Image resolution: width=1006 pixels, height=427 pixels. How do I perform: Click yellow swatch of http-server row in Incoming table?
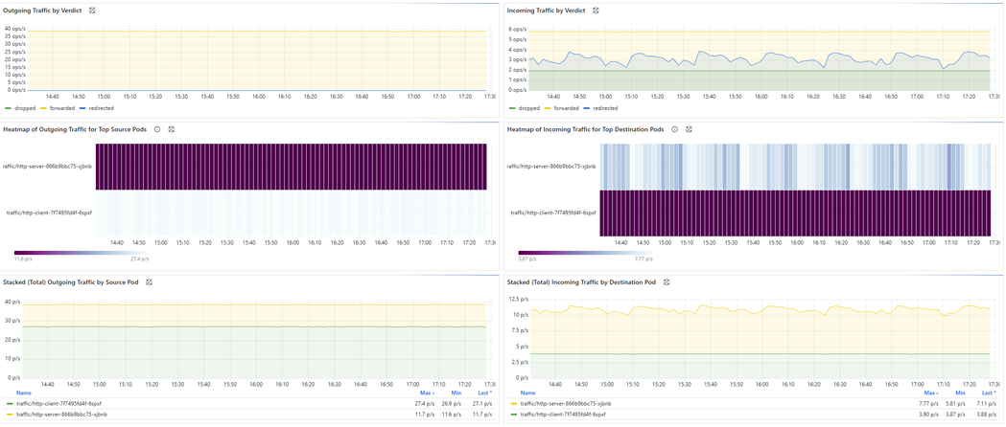(513, 404)
